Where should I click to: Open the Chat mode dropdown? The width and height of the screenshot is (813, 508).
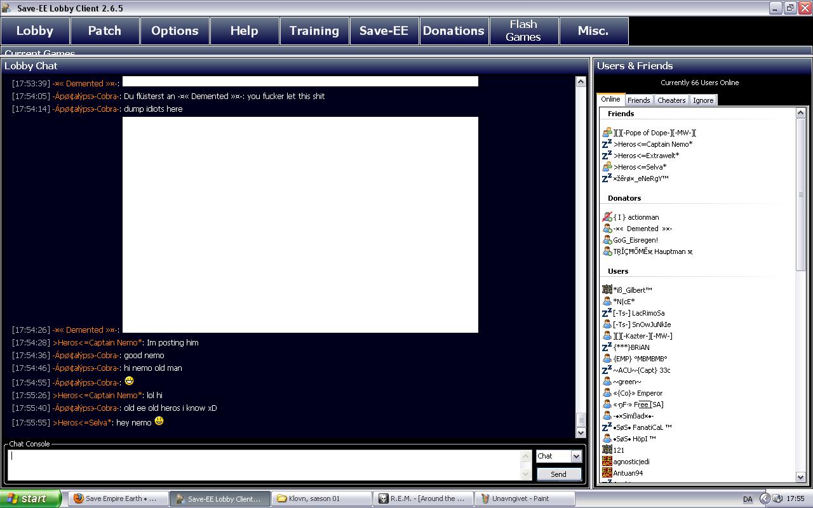point(575,456)
